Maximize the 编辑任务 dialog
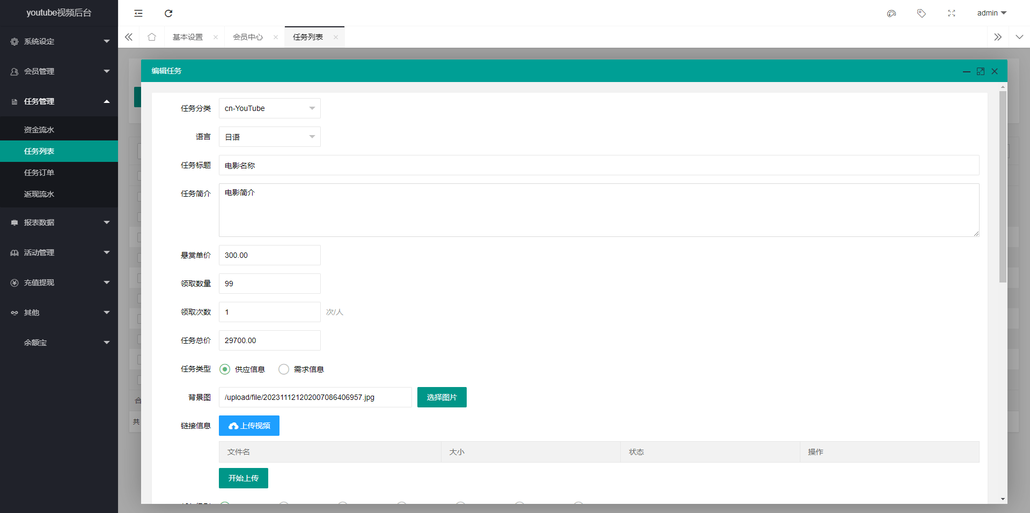This screenshot has height=513, width=1030. point(980,71)
